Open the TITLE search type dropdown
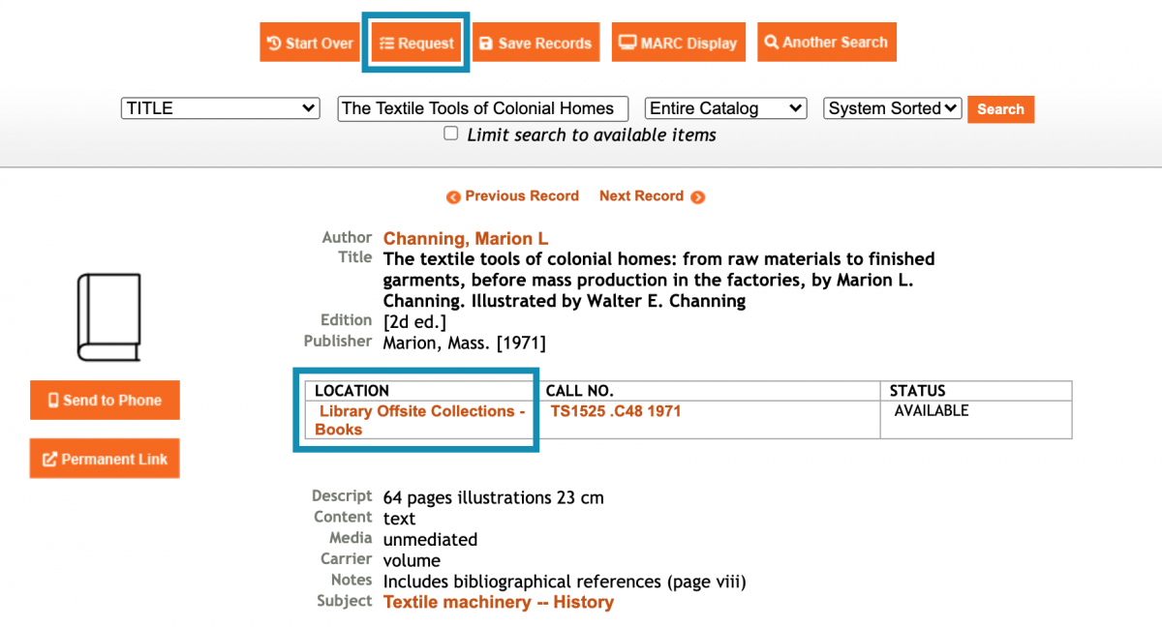The height and width of the screenshot is (627, 1162). [220, 108]
